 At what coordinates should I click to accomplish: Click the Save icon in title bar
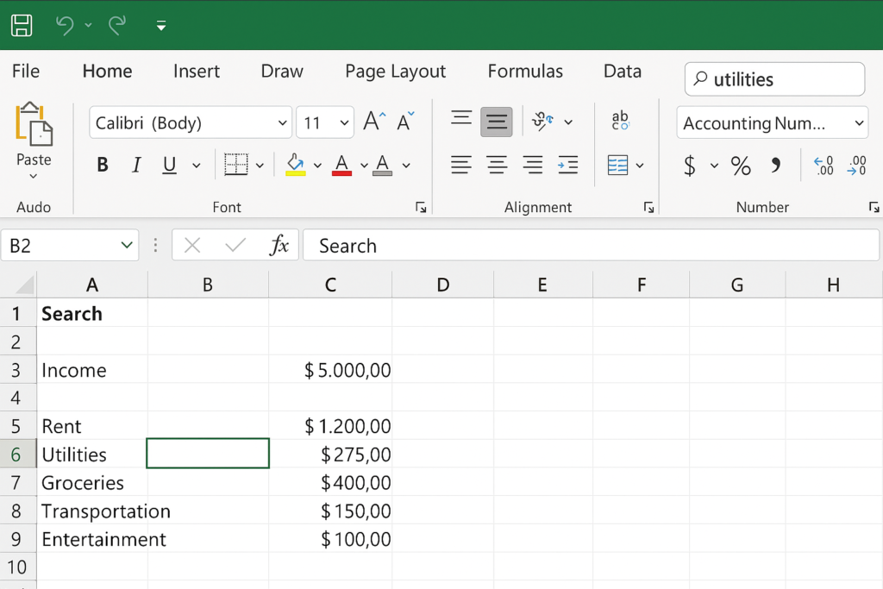point(22,25)
